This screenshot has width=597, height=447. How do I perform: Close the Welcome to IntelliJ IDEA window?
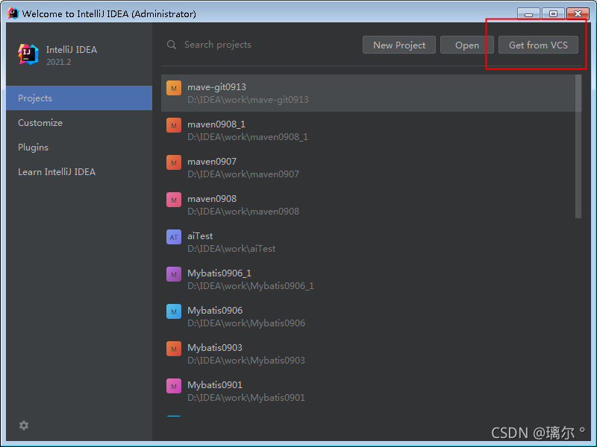coord(578,13)
